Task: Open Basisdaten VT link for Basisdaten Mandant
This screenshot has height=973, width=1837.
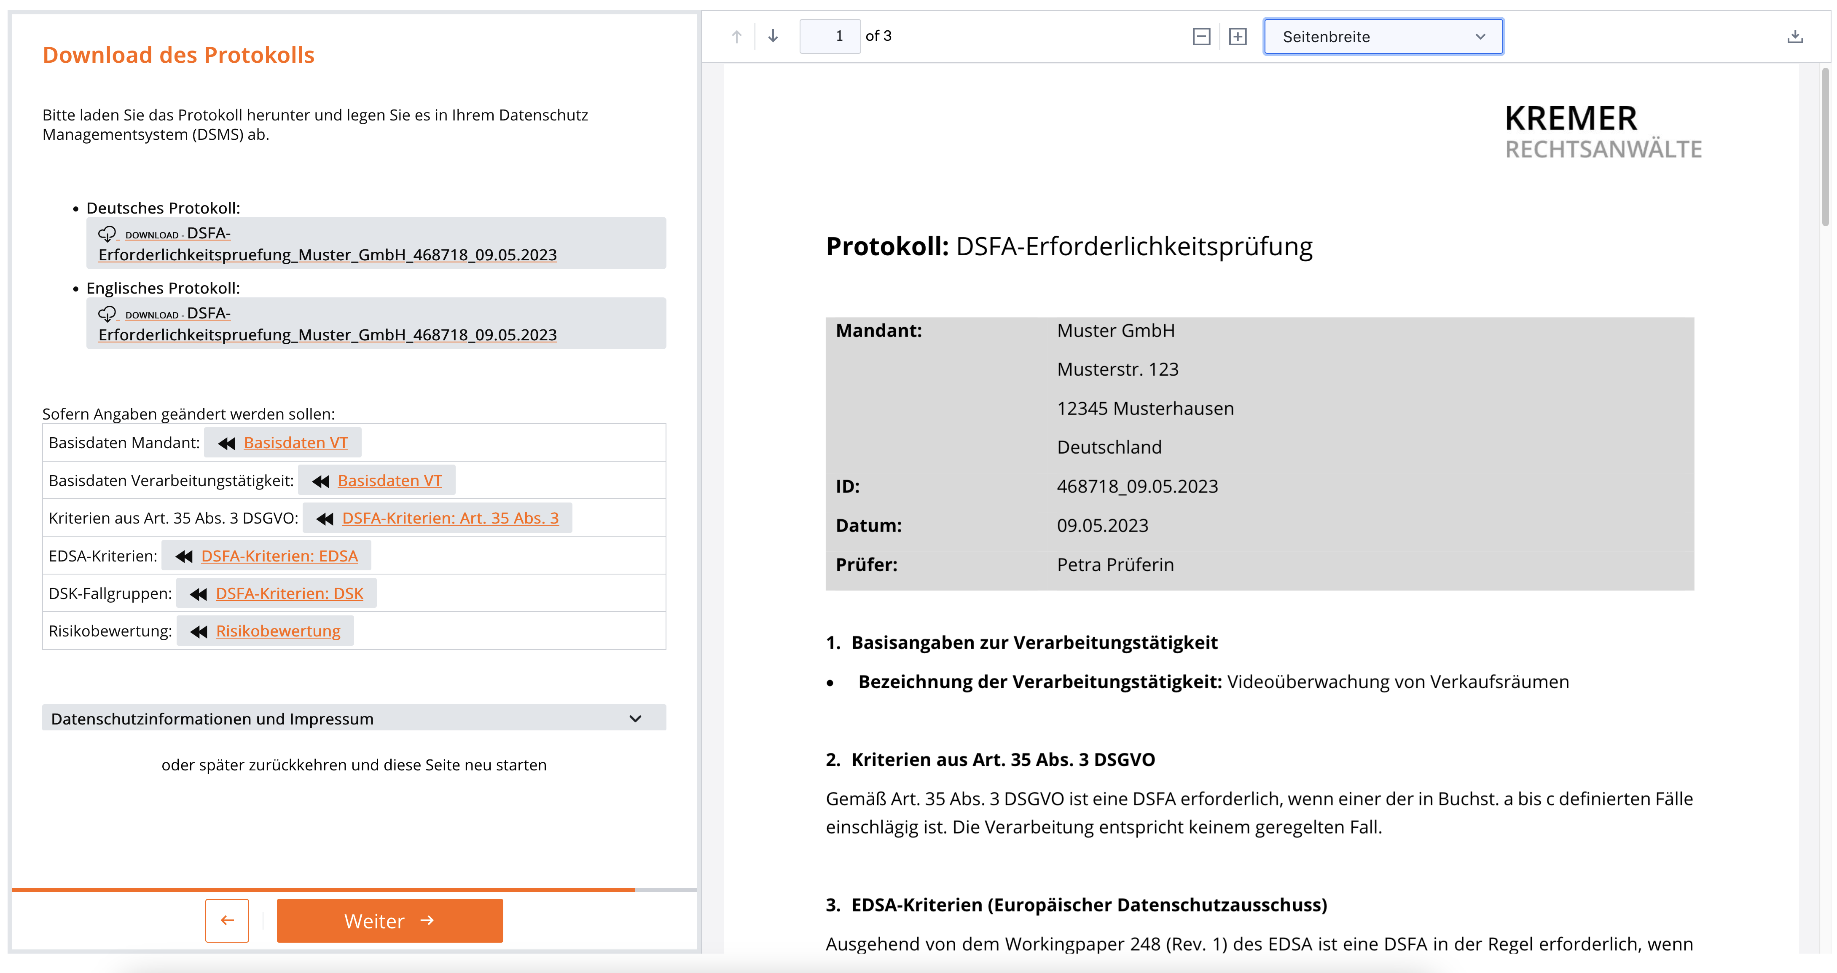Action: tap(295, 443)
